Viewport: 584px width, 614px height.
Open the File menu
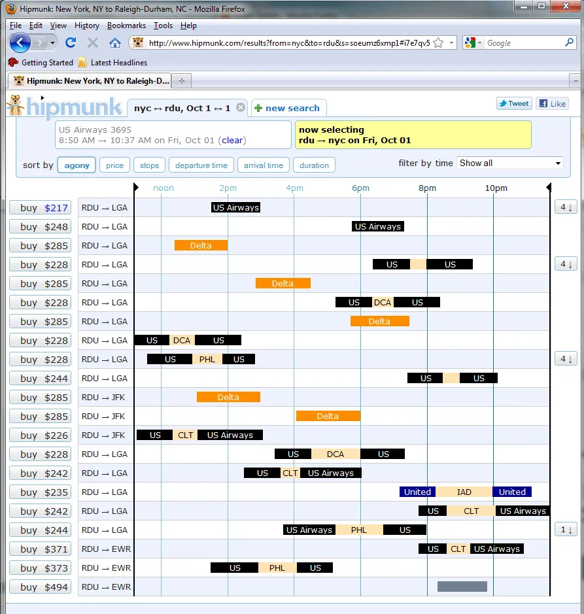pyautogui.click(x=16, y=26)
